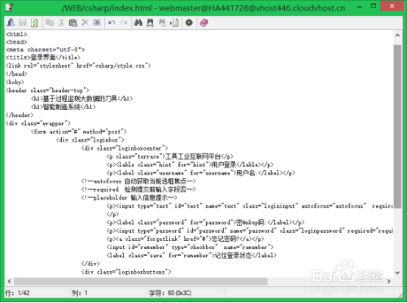Image resolution: width=407 pixels, height=303 pixels.
Task: Click the </header> closing tag line
Action: tap(20, 115)
